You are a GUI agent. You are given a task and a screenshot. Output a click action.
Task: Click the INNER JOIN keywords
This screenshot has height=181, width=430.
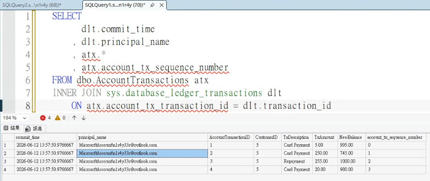[77, 93]
